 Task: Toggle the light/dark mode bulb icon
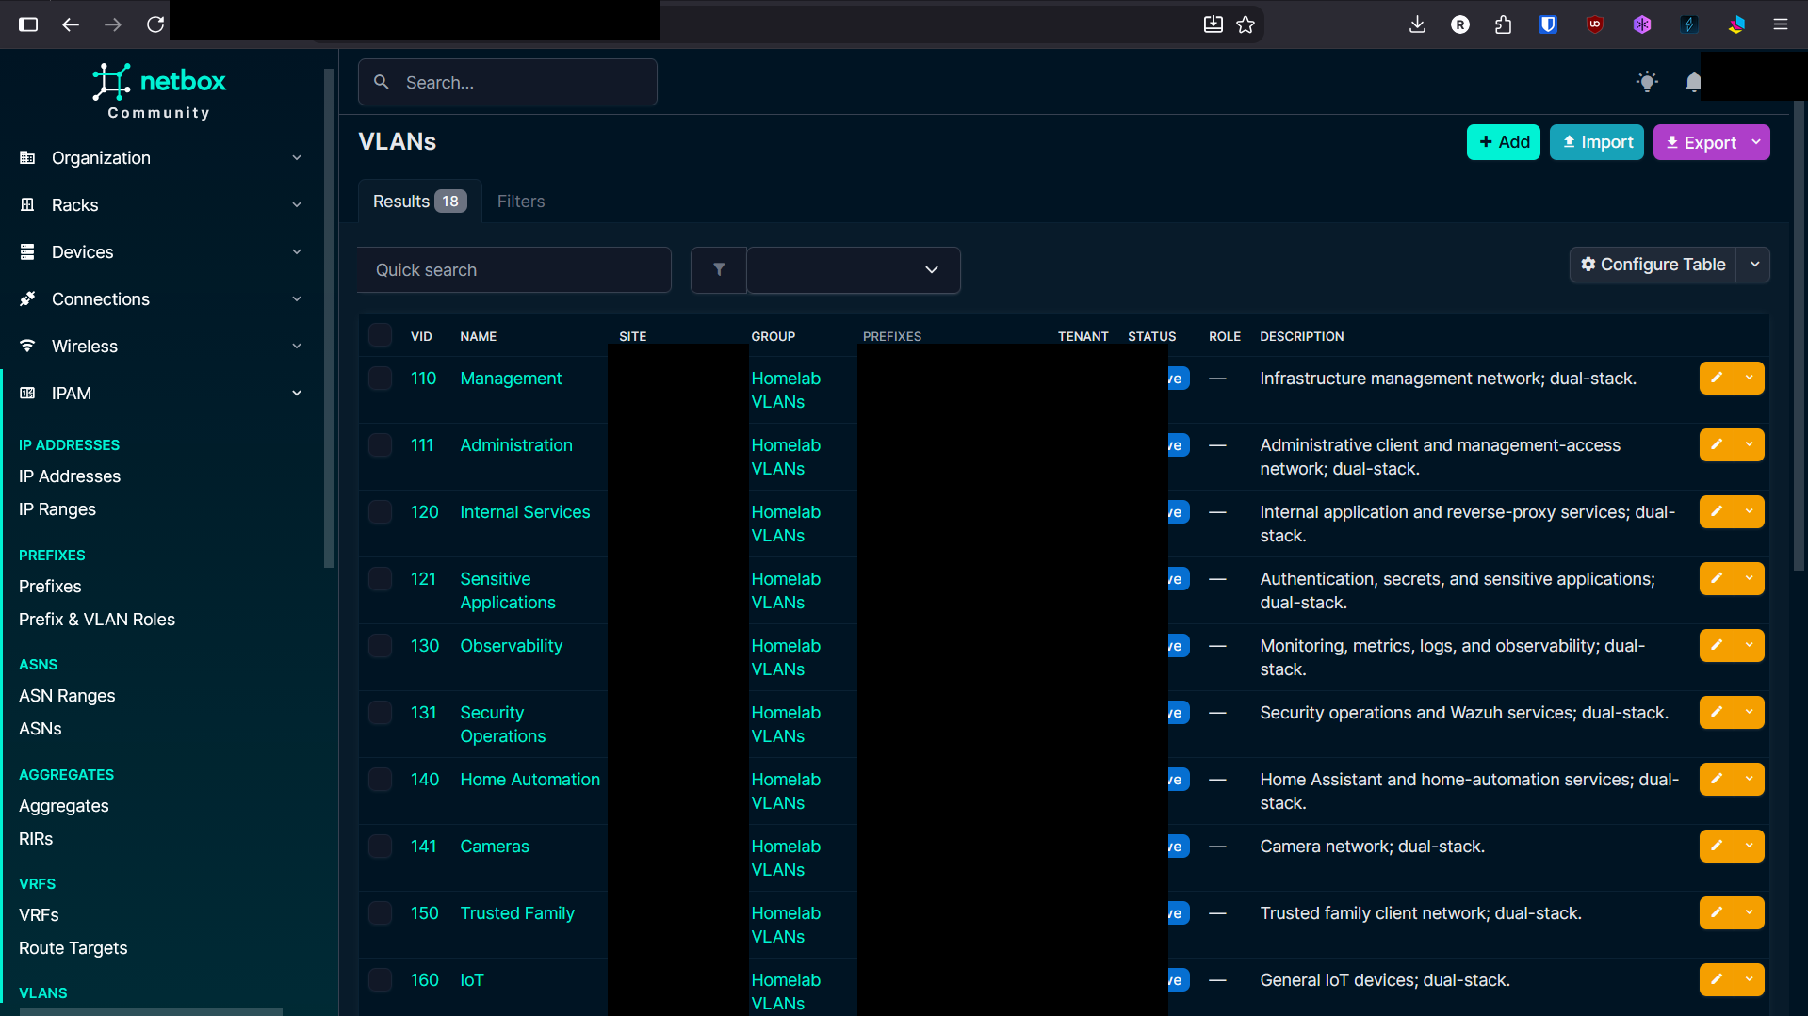(x=1646, y=82)
